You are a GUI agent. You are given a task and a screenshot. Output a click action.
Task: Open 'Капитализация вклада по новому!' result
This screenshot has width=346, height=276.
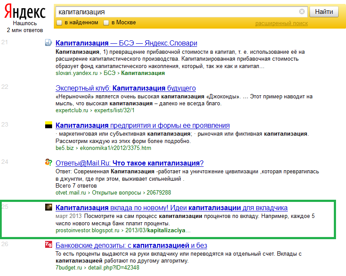point(171,208)
